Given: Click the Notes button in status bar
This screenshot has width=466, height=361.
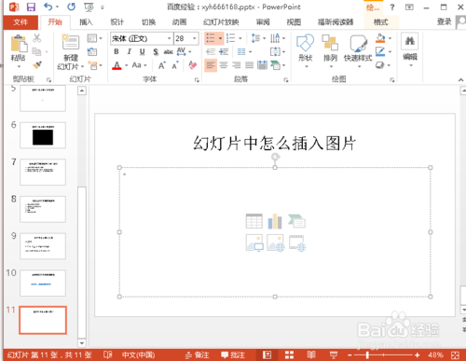Looking at the screenshot, I should click(198, 354).
